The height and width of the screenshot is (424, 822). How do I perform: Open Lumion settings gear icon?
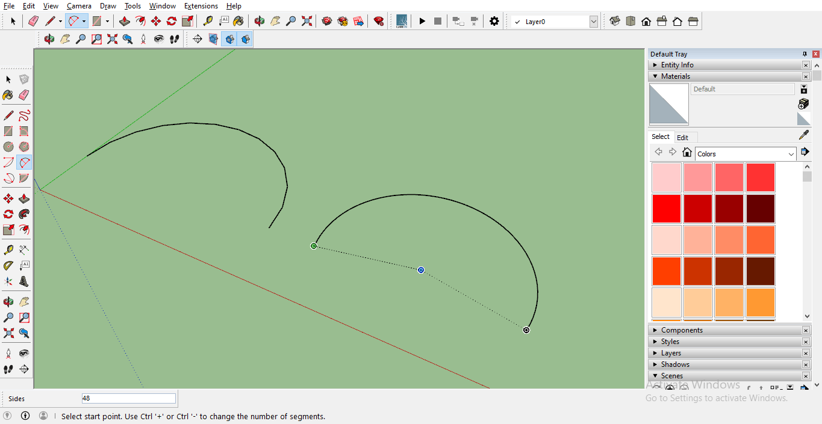coord(494,21)
